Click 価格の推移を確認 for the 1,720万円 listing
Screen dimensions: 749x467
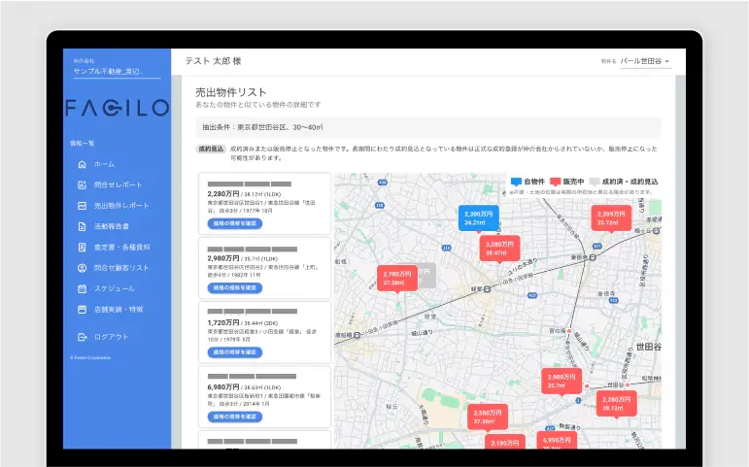(234, 353)
